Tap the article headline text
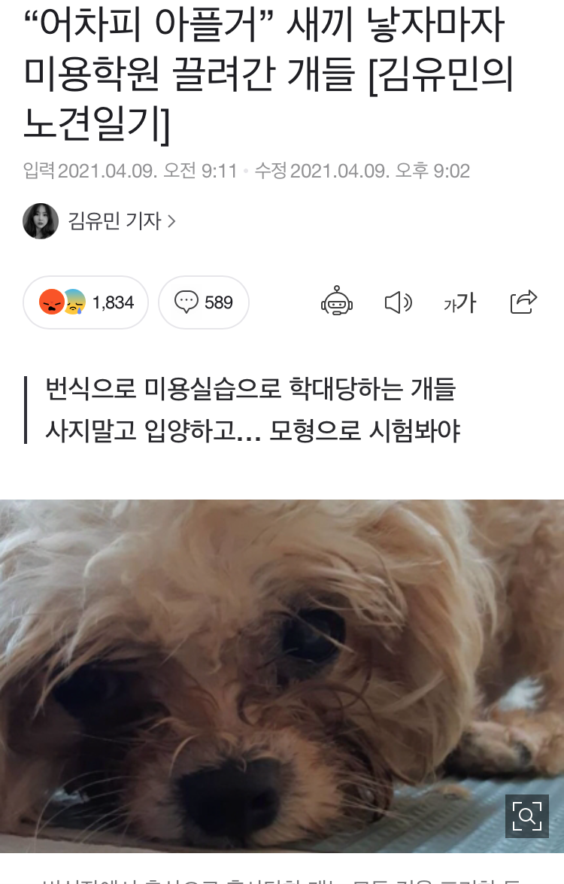Image resolution: width=564 pixels, height=884 pixels. pyautogui.click(x=268, y=73)
